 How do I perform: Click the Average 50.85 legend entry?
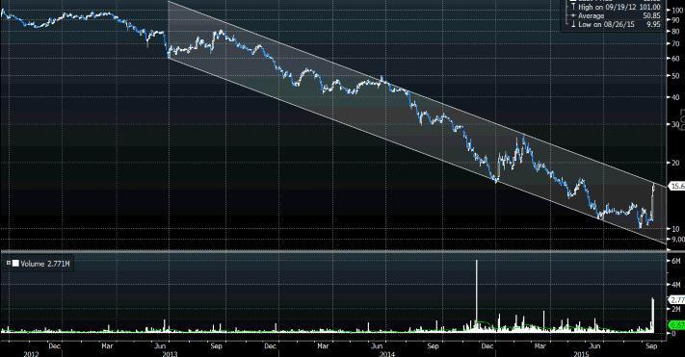pos(616,15)
